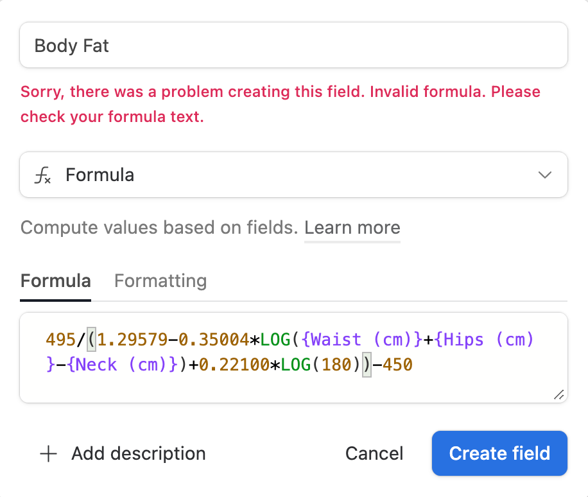Open the Learn more link
The width and height of the screenshot is (588, 497).
click(x=352, y=228)
